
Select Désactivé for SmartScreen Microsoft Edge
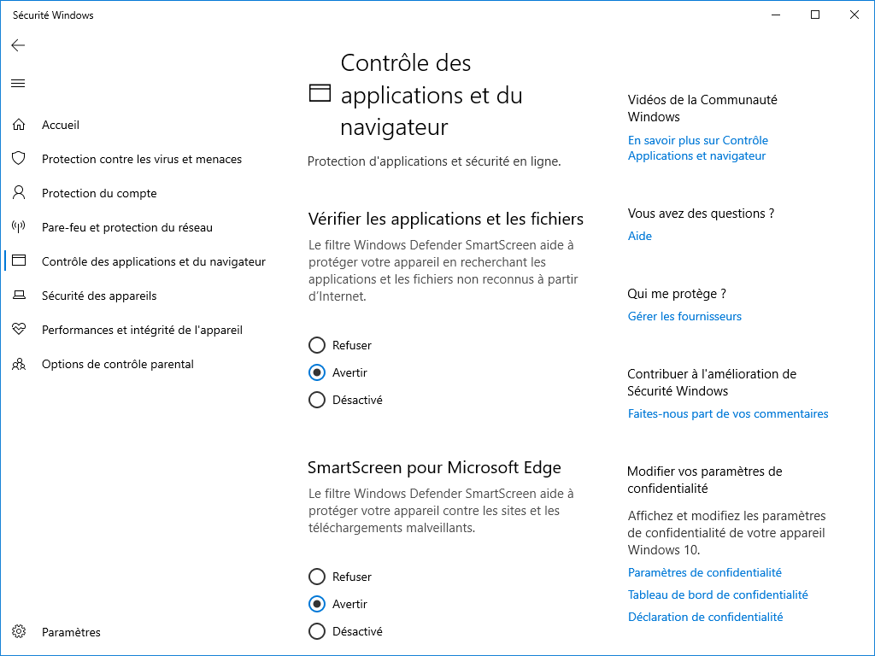click(x=317, y=631)
